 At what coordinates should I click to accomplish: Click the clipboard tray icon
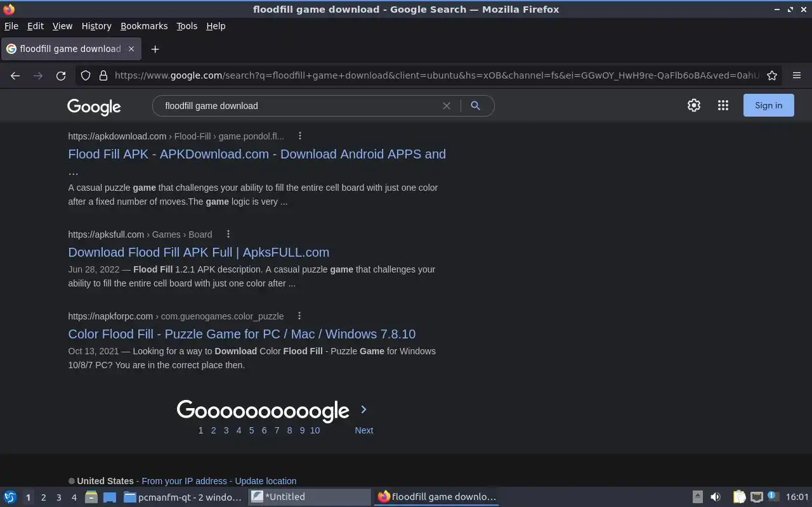coord(739,497)
